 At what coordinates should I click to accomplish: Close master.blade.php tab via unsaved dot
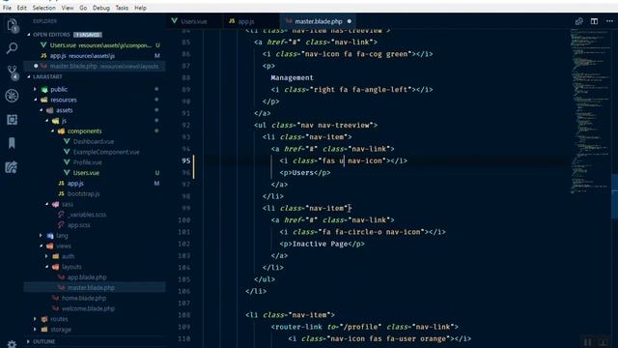(x=350, y=21)
